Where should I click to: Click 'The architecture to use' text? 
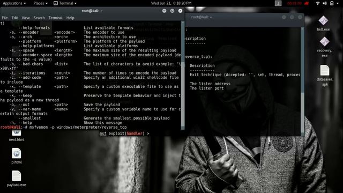pos(109,37)
